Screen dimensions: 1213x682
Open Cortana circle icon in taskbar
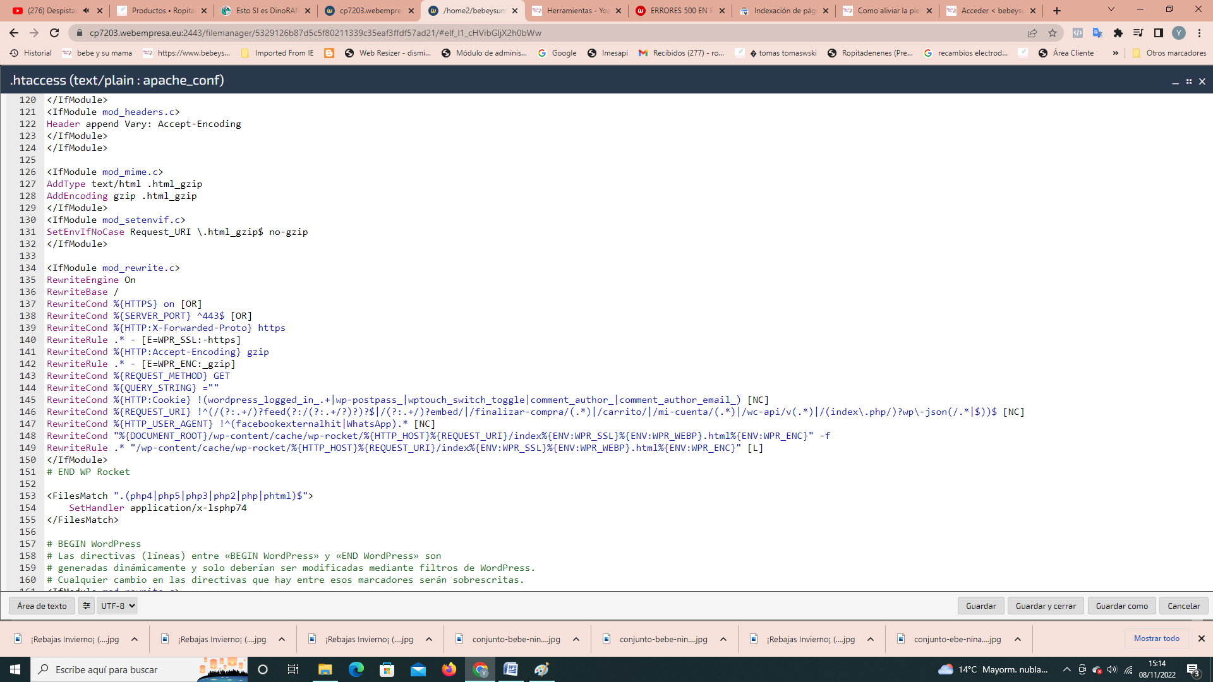(263, 669)
